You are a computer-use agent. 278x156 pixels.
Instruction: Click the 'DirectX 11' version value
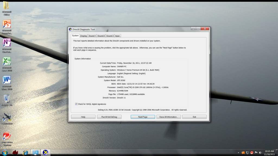tap(121, 97)
